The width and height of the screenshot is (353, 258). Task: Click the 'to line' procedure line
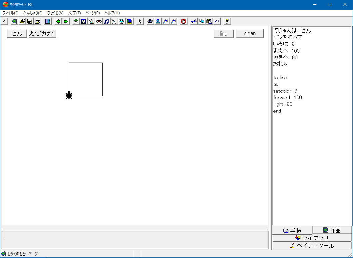click(x=280, y=78)
